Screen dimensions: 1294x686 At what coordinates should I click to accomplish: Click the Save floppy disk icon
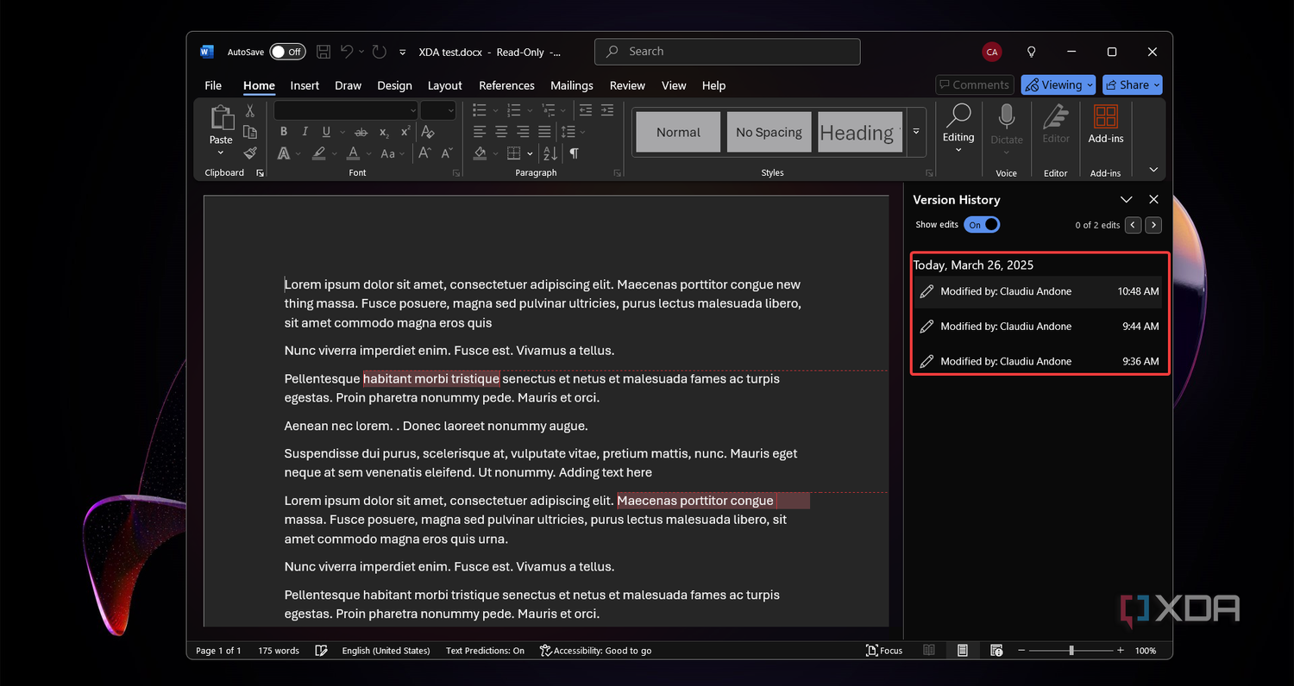[323, 52]
